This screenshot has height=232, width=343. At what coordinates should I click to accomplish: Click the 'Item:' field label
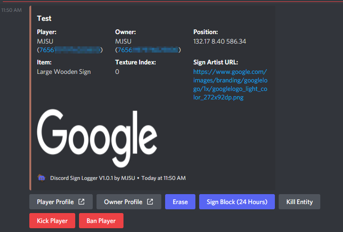[44, 62]
